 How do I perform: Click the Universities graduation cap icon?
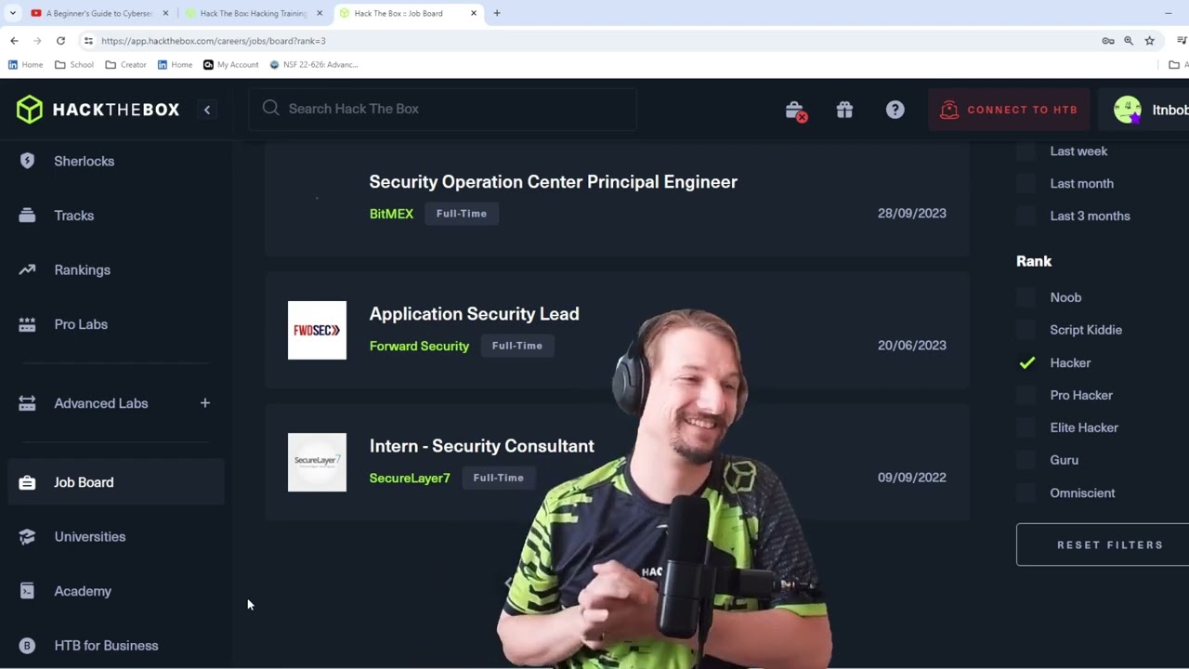tap(27, 537)
